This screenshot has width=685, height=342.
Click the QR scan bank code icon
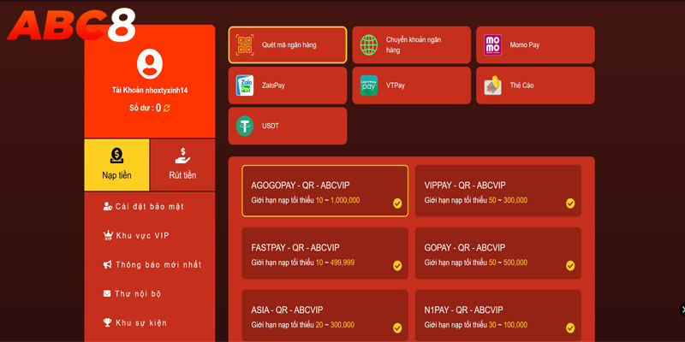point(245,45)
